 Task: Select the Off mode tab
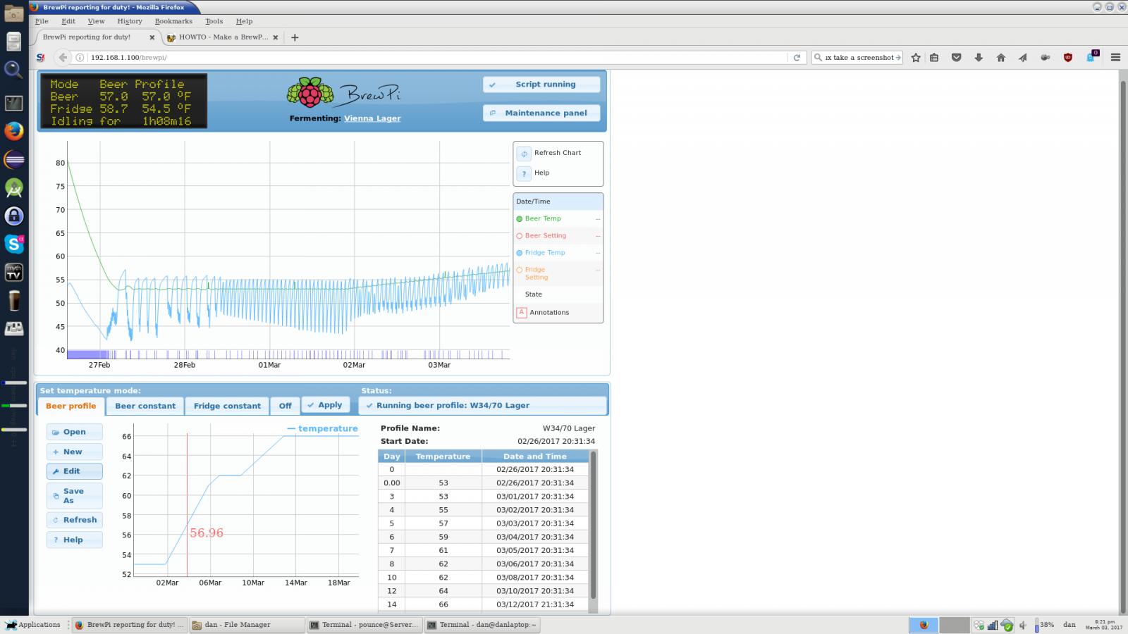[x=285, y=406]
